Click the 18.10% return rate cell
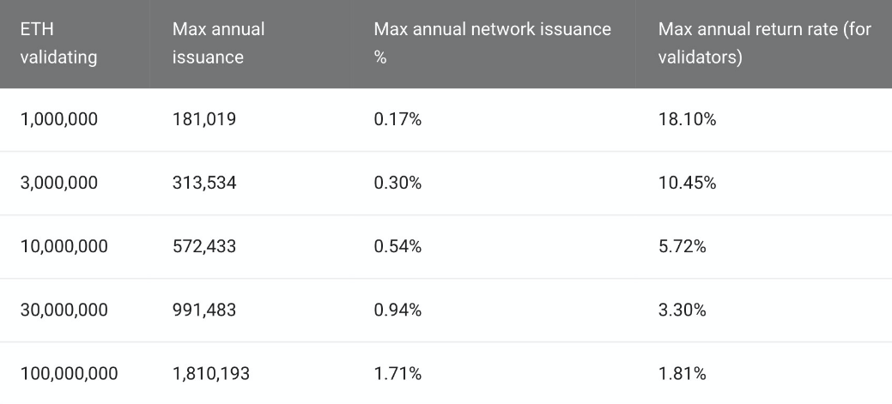Viewport: 892px width, 404px height. click(x=687, y=119)
